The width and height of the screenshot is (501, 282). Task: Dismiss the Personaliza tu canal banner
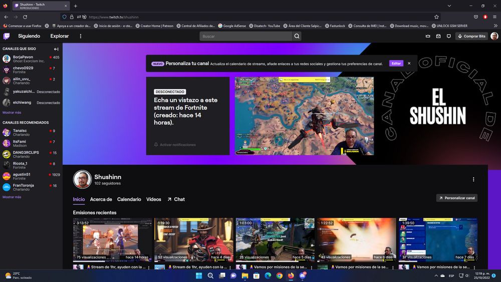click(409, 63)
